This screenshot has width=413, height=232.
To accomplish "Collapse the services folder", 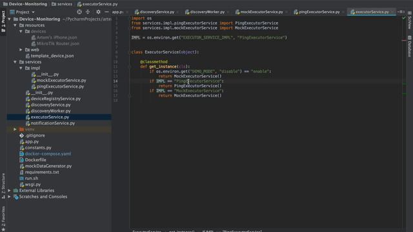I will [x=15, y=62].
